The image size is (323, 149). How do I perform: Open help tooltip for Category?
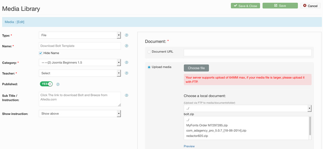pos(127,62)
